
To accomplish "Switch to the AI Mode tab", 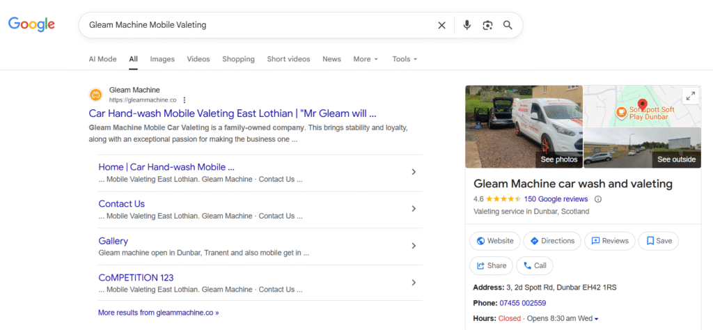I will coord(102,59).
